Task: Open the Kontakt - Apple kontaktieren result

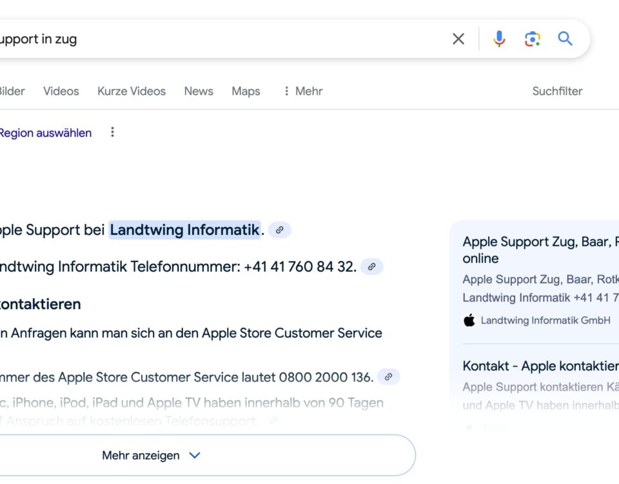Action: tap(540, 366)
